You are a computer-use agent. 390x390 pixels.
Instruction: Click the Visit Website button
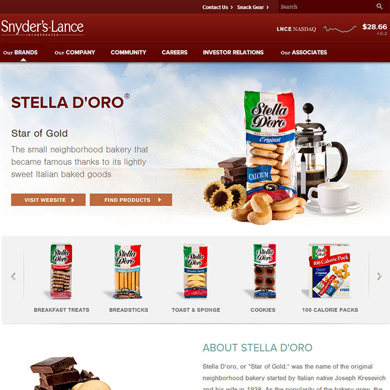click(x=48, y=199)
